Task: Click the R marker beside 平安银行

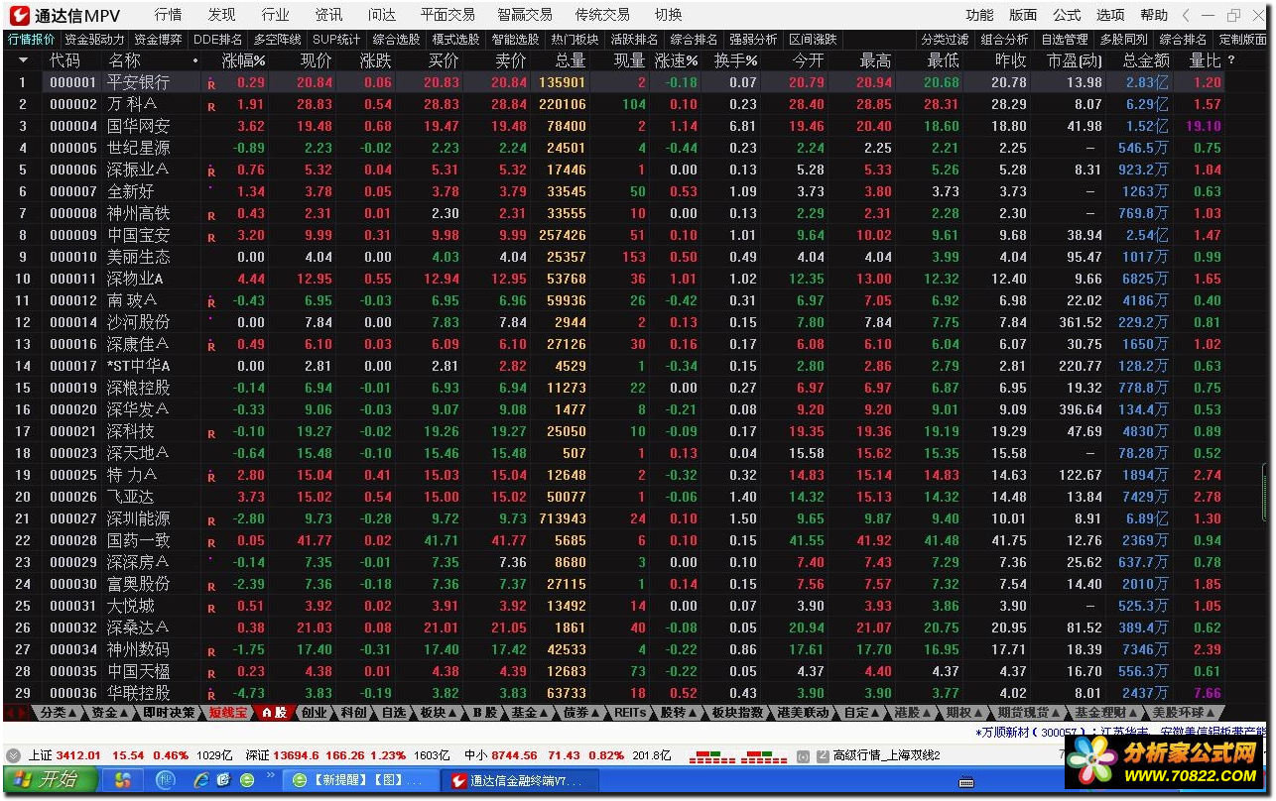Action: (x=211, y=84)
